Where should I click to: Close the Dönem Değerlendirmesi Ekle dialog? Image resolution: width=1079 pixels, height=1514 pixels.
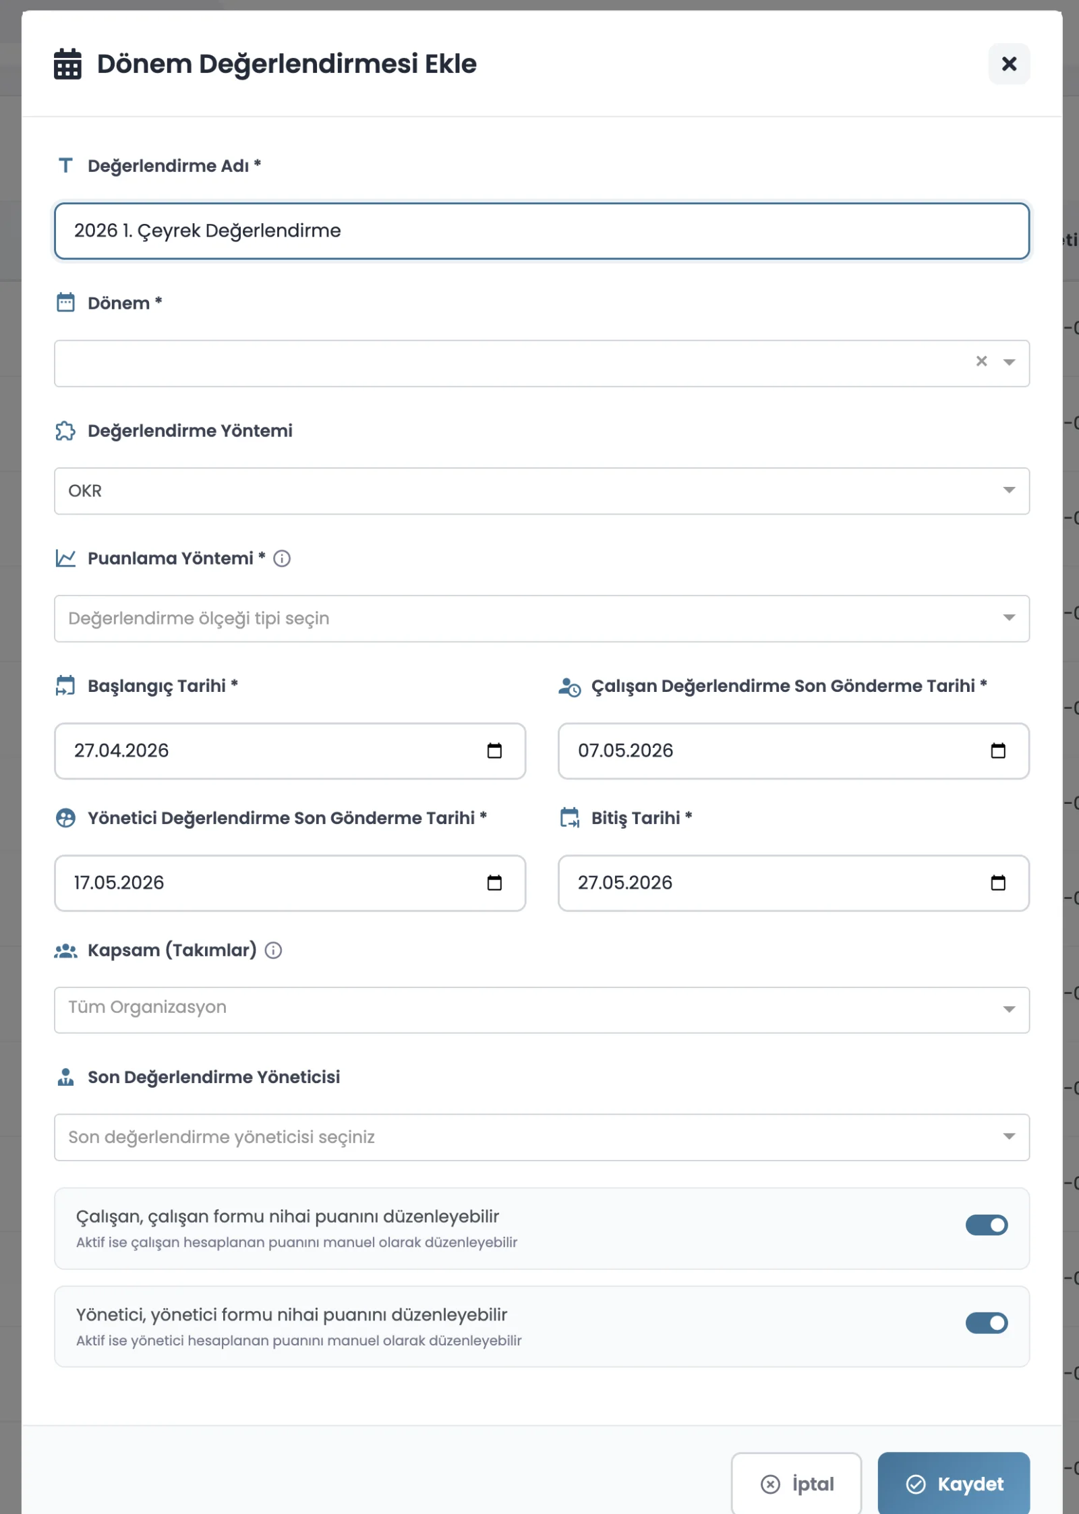(1009, 64)
